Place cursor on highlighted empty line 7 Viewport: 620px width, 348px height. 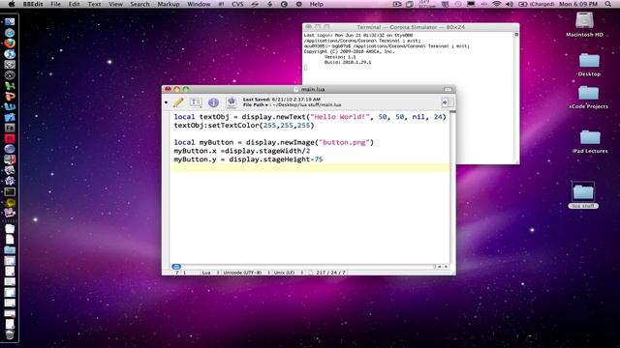[x=310, y=168]
